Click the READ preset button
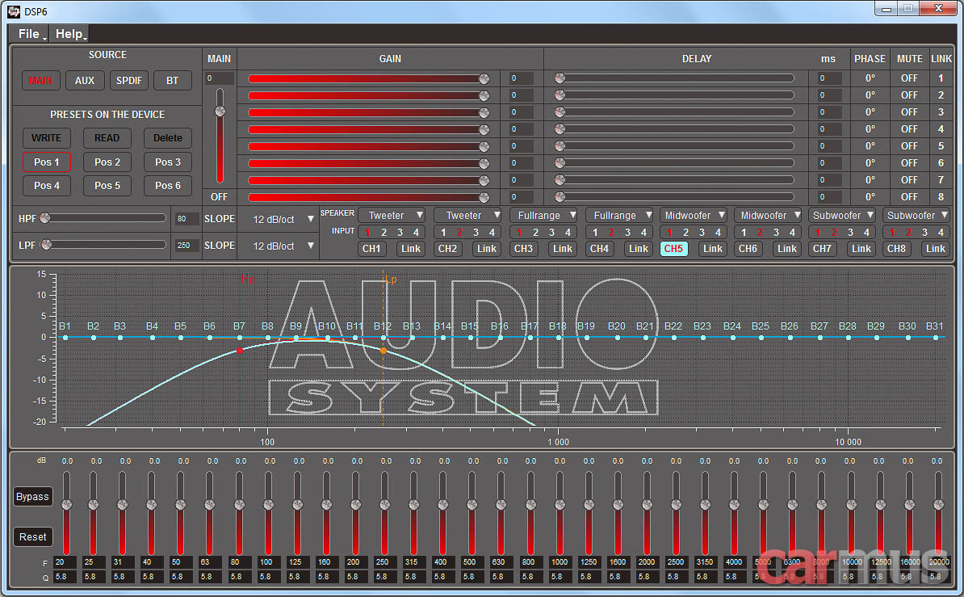This screenshot has height=597, width=964. [107, 137]
